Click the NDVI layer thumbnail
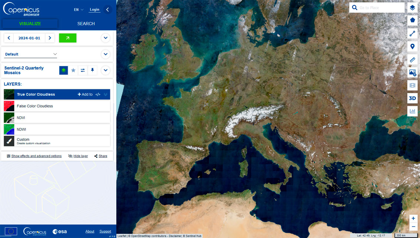The height and width of the screenshot is (238, 420). (x=9, y=118)
